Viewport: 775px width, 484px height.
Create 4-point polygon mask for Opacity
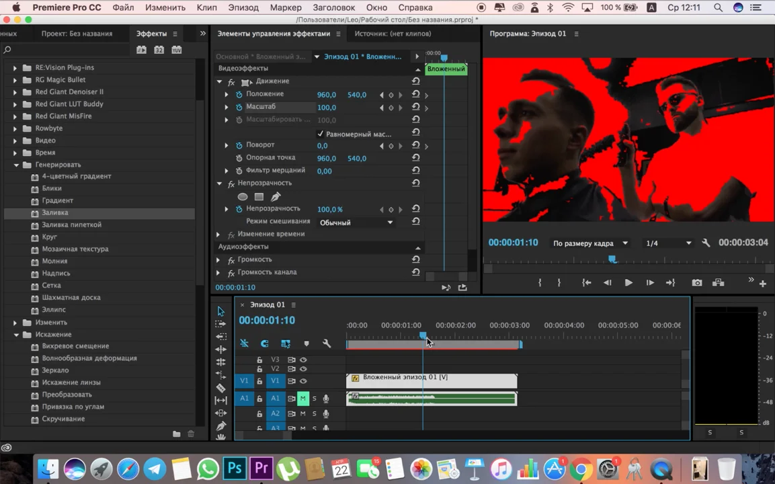click(259, 196)
